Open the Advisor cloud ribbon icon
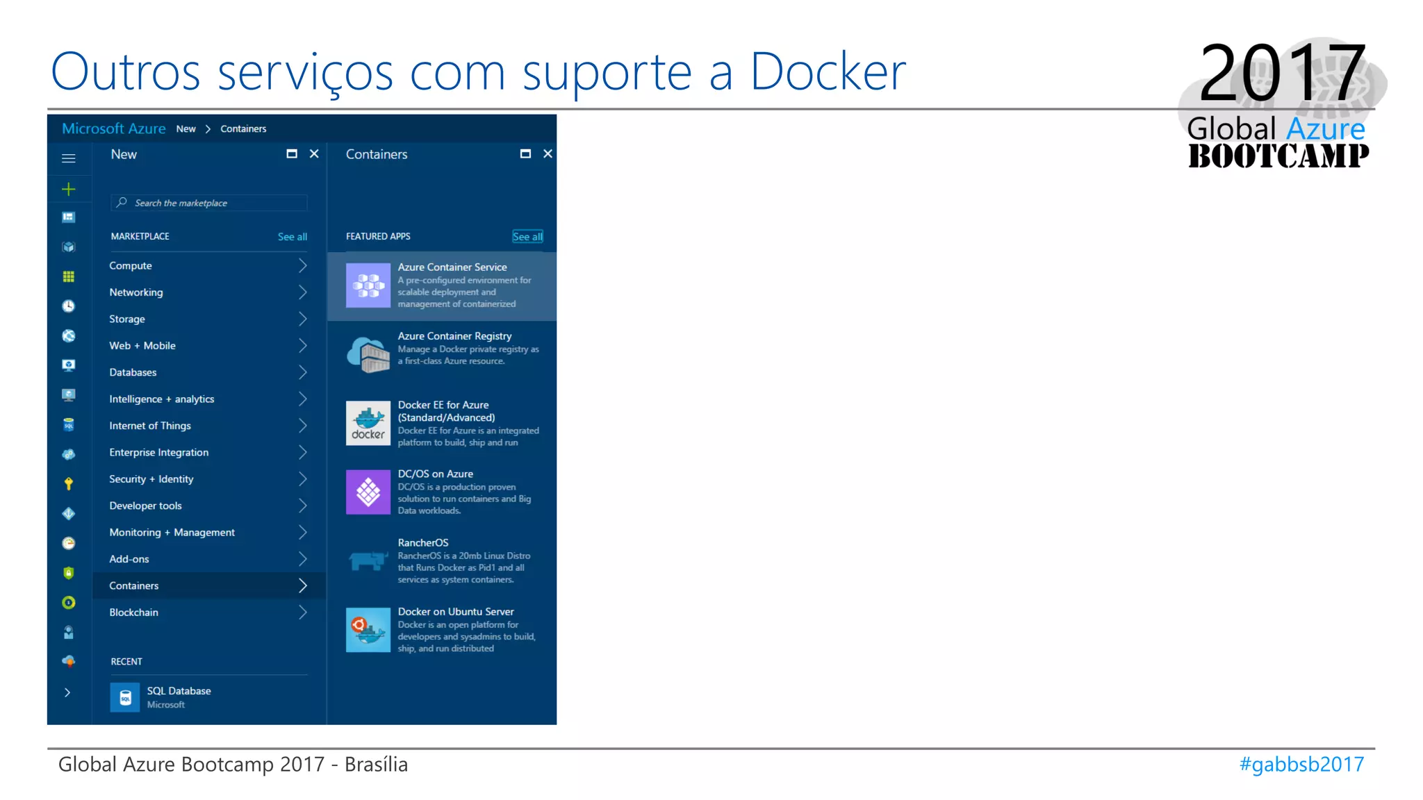1423x800 pixels. pos(68,661)
